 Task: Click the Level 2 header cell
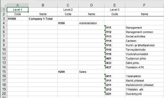tap(68, 10)
